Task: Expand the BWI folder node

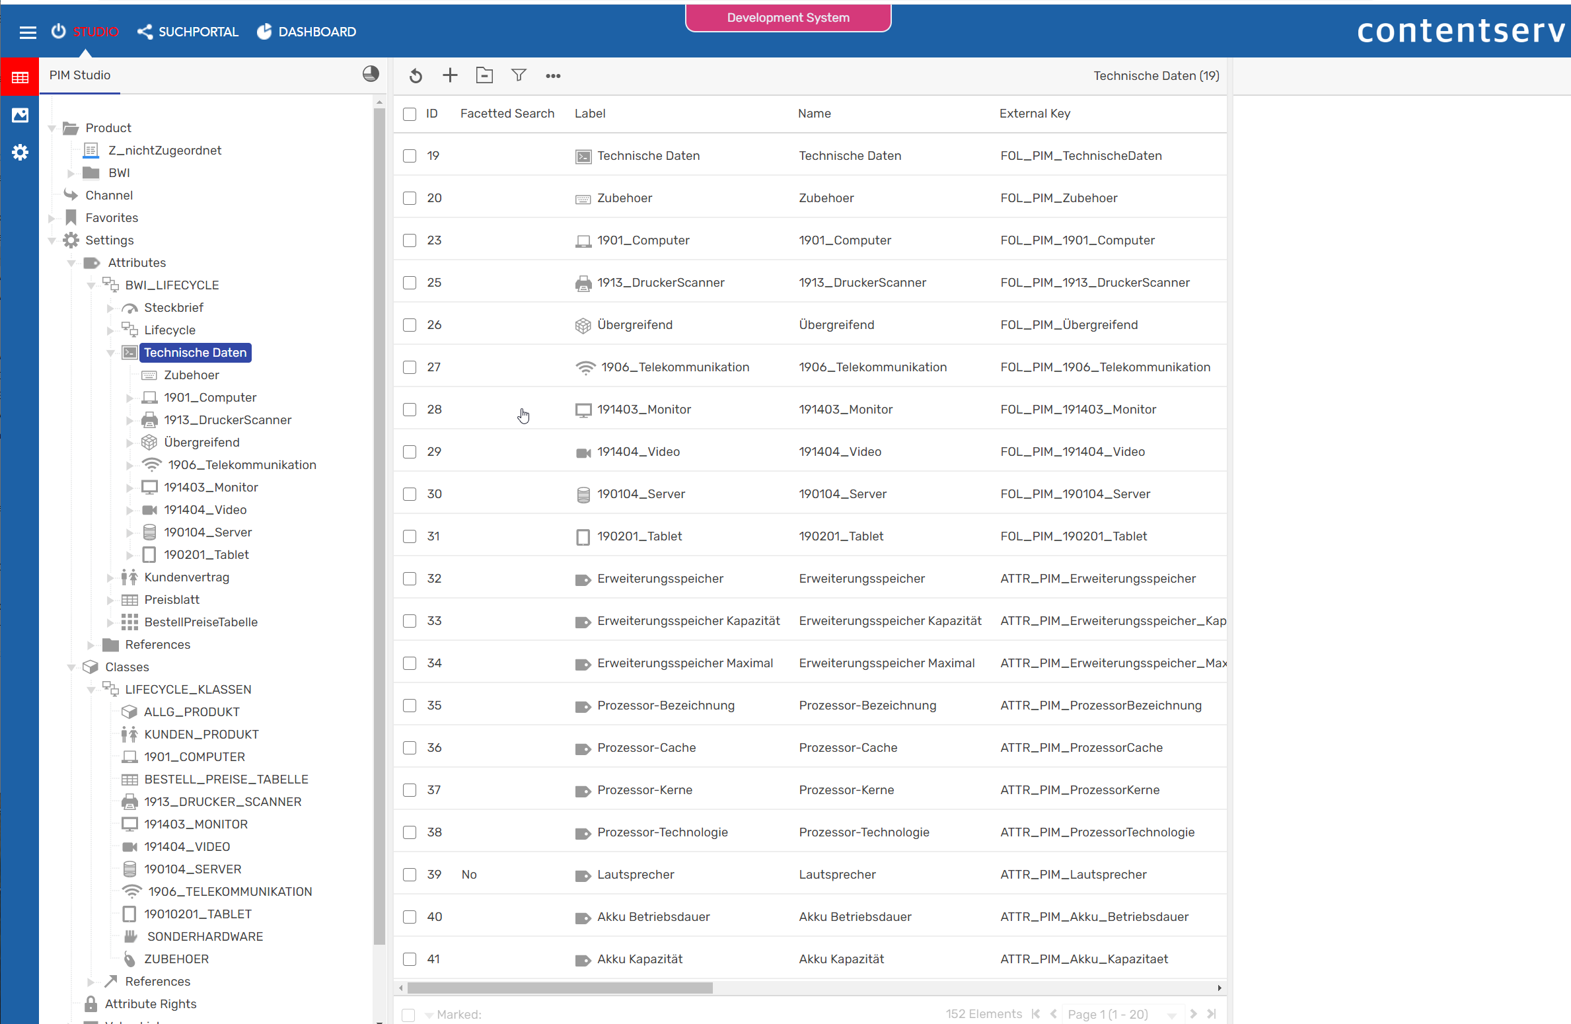Action: (x=71, y=173)
